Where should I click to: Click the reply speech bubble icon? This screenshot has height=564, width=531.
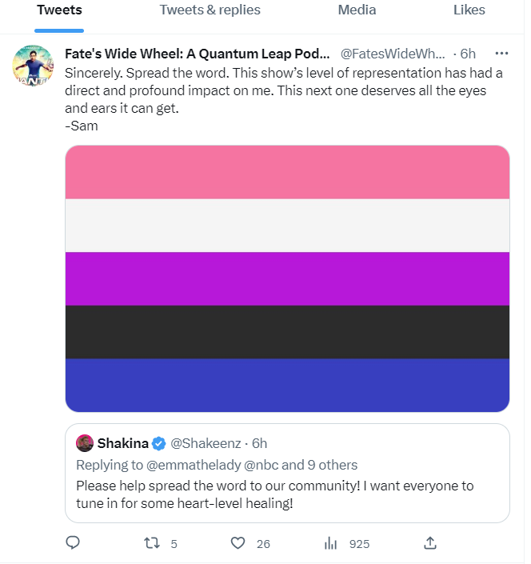(x=73, y=543)
